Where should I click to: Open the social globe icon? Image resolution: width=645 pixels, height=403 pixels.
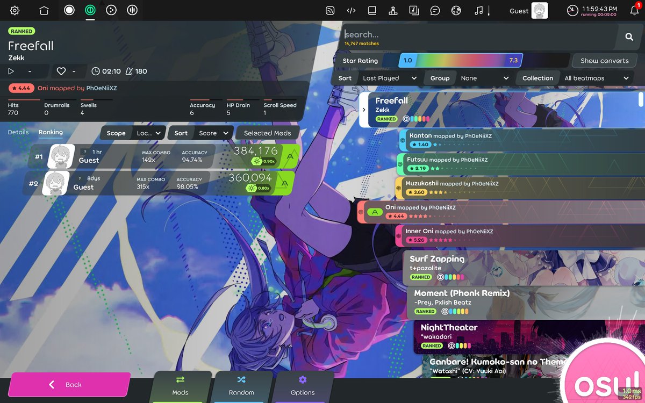[x=456, y=10]
